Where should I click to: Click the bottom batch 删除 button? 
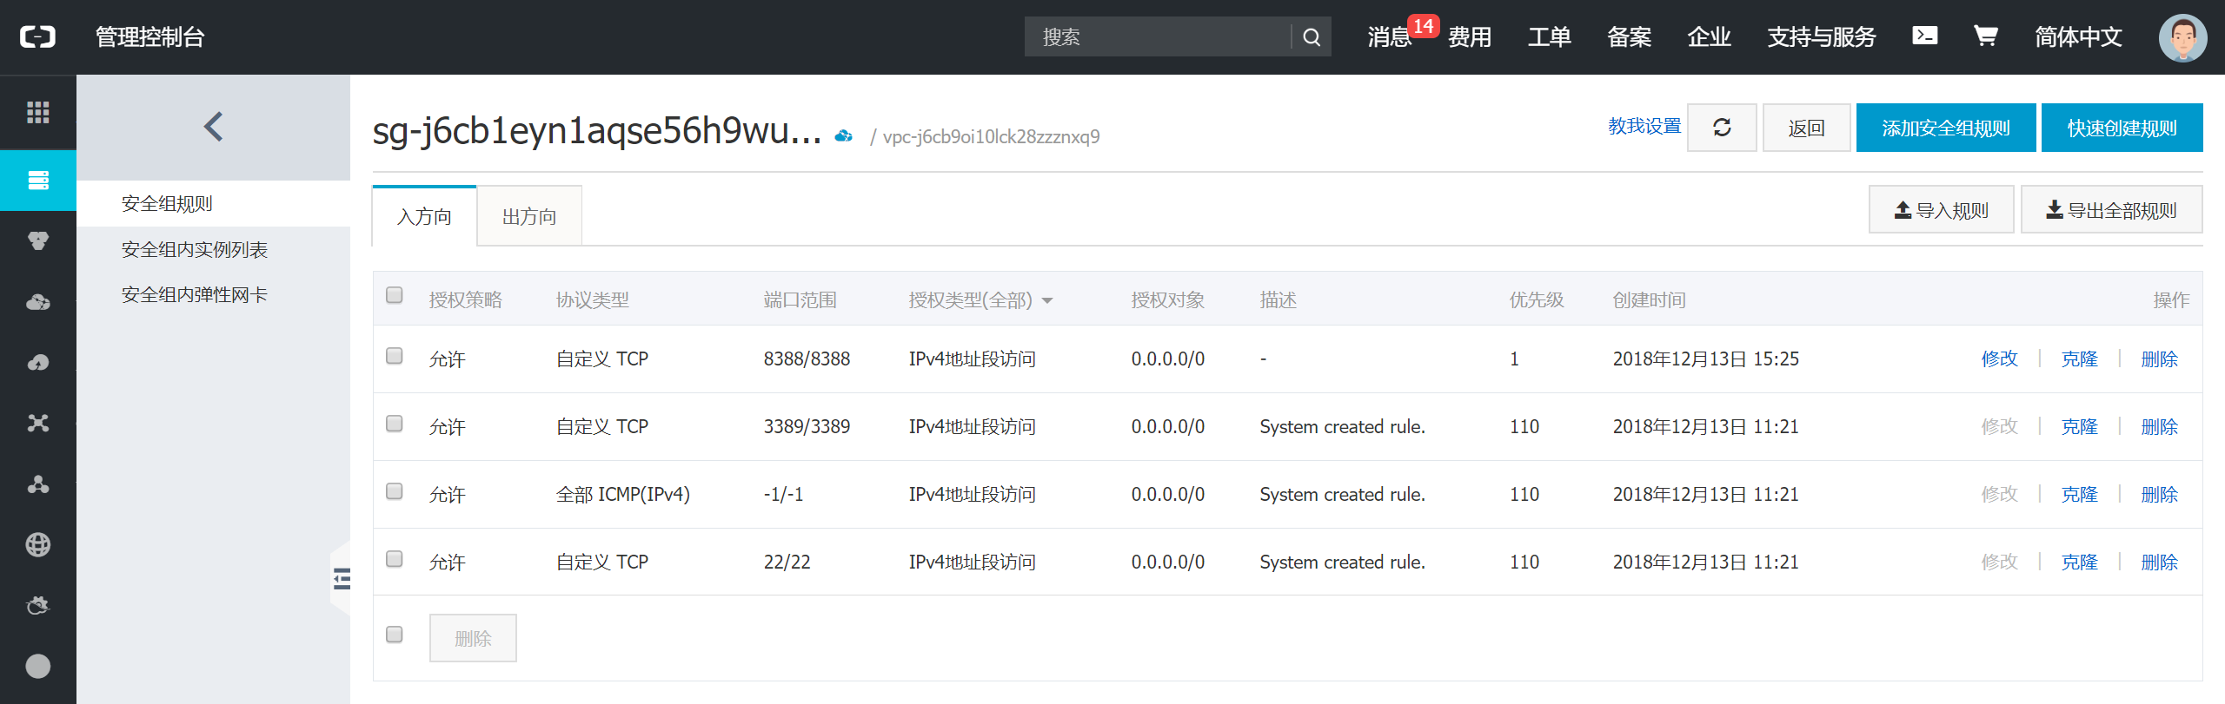[x=473, y=638]
